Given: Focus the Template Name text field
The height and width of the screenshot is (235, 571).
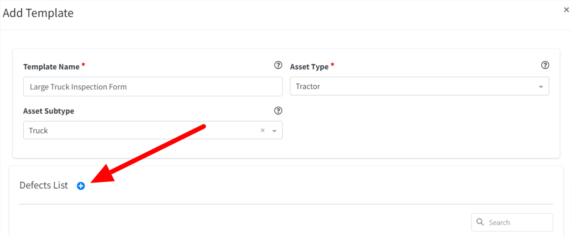Looking at the screenshot, I should [153, 86].
